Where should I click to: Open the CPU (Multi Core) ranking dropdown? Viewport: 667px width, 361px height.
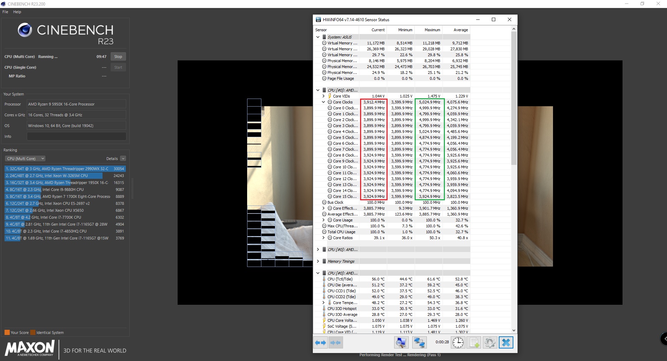(25, 159)
